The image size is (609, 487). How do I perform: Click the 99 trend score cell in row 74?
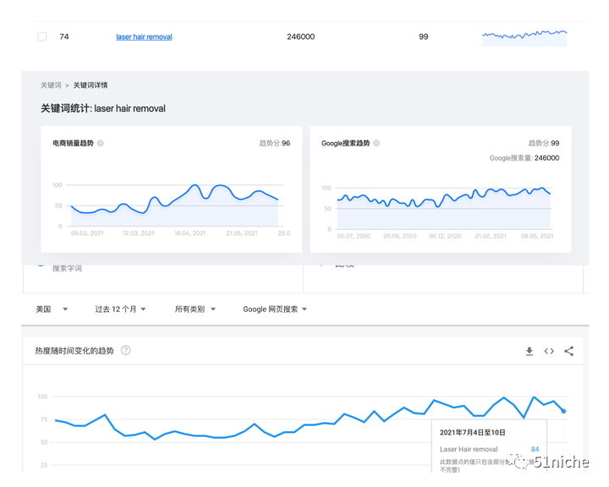point(424,36)
